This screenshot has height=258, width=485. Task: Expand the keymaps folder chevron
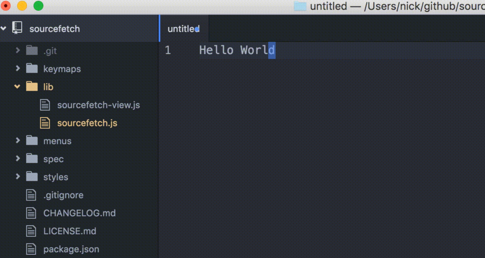click(18, 68)
